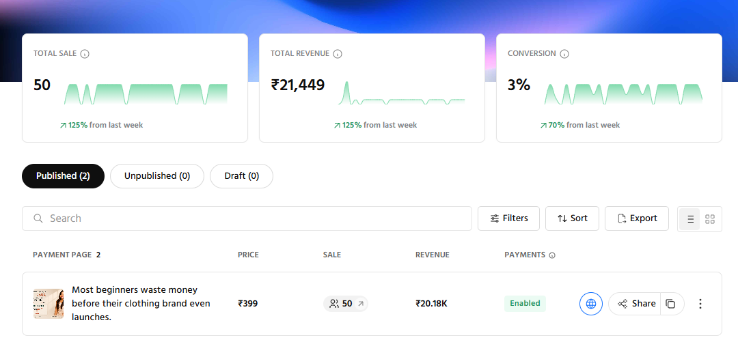Viewport: 738px width, 342px height.
Task: Click the SALE column header
Action: click(332, 255)
